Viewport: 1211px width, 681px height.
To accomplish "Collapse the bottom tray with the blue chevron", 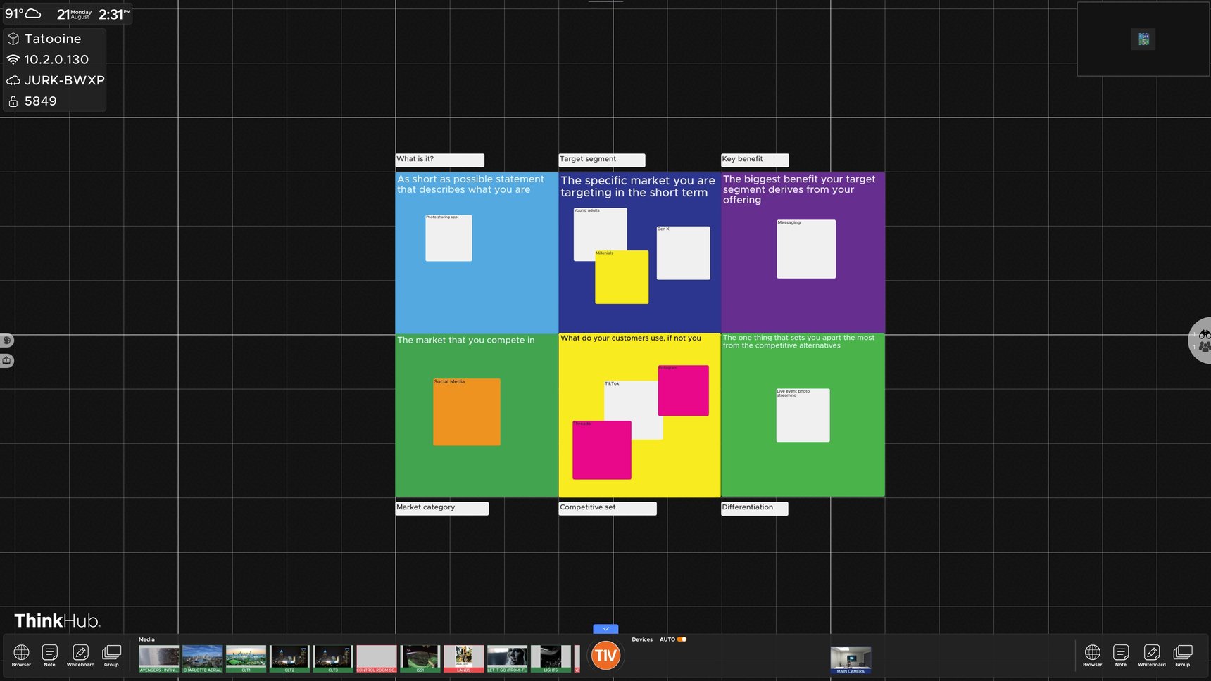I will (604, 628).
